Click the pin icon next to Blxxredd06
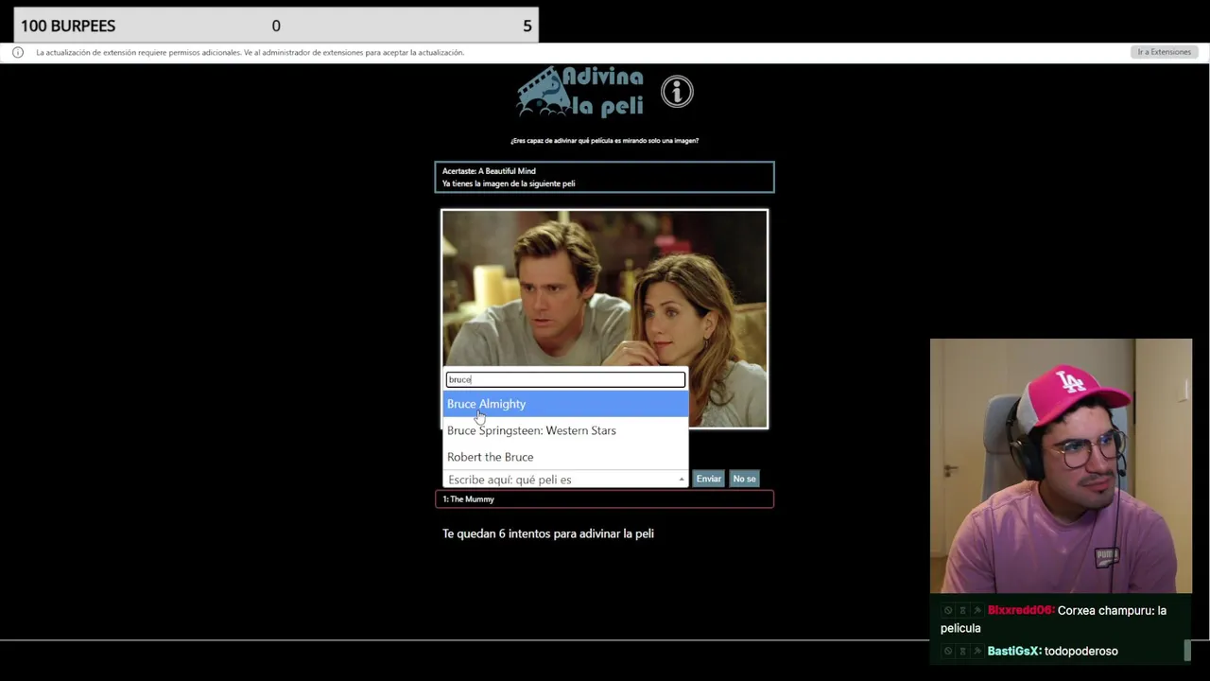This screenshot has width=1210, height=681. coord(977,611)
